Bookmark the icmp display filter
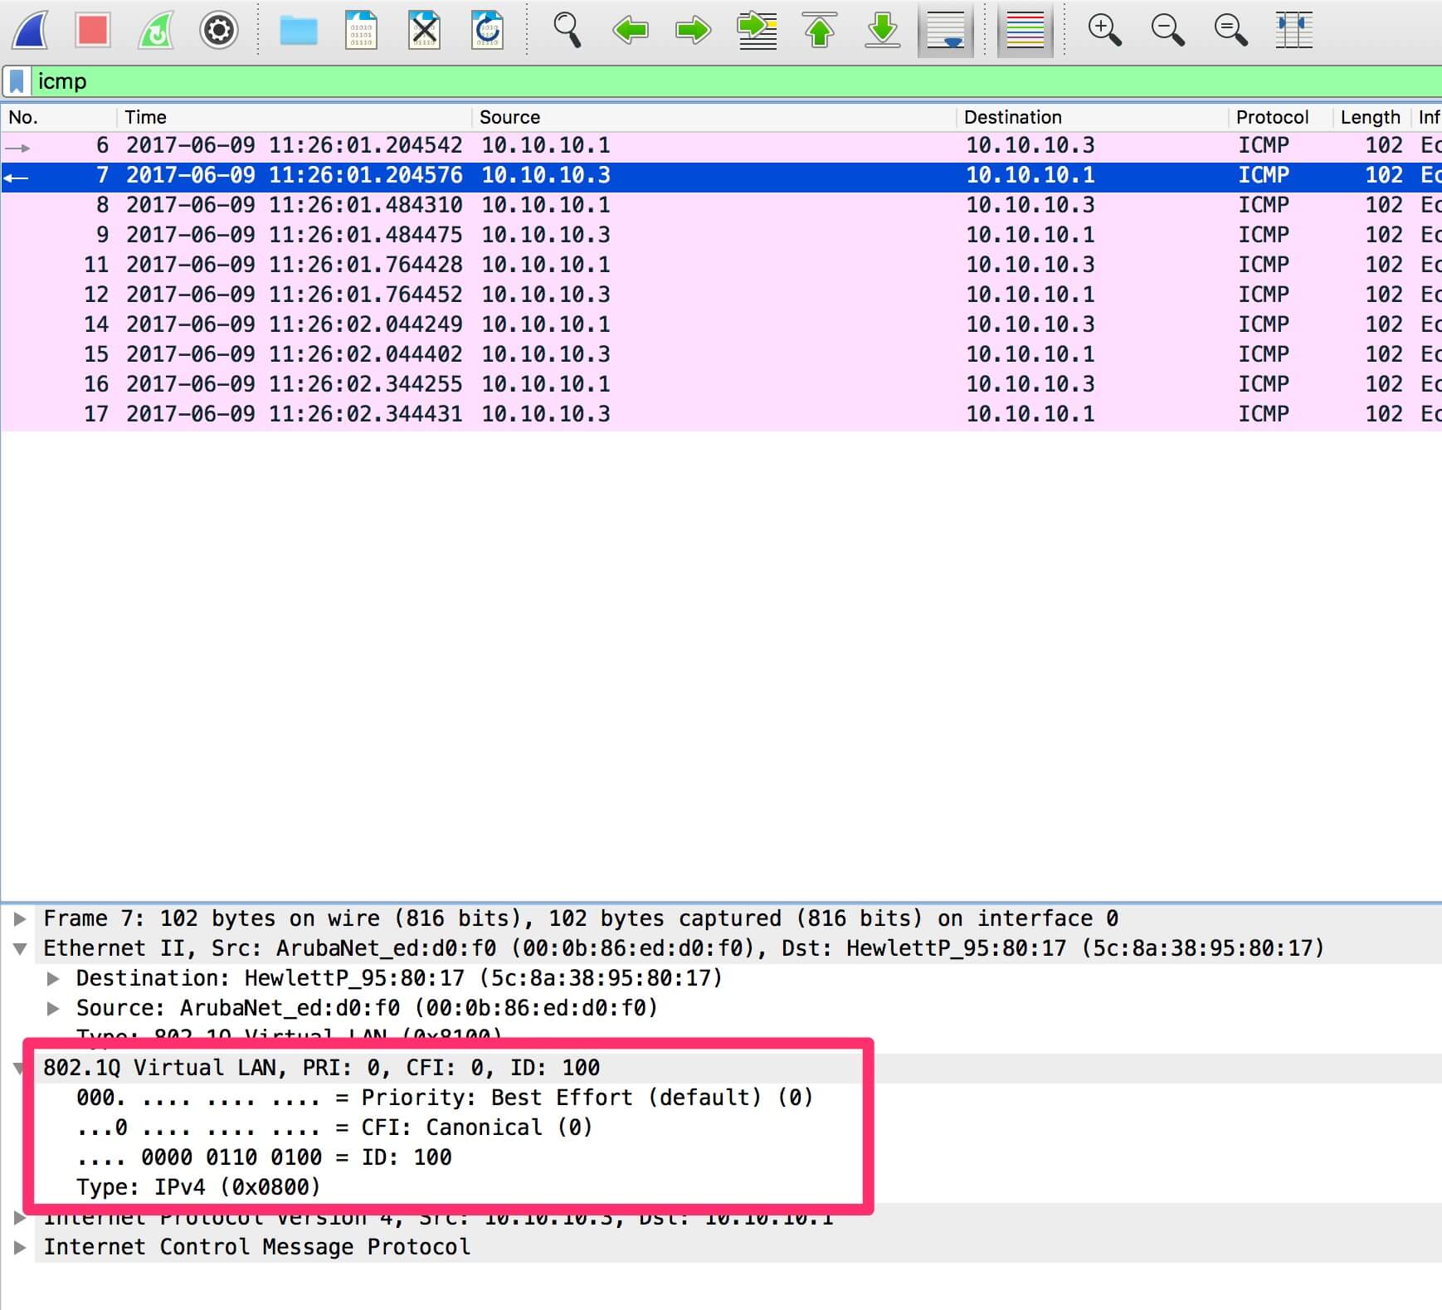Image resolution: width=1442 pixels, height=1310 pixels. (17, 80)
